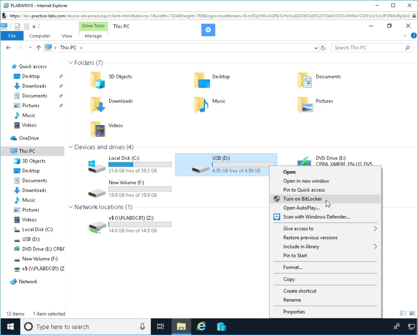Viewport: 418px width, 335px height.
Task: Expand the ribbon with the chevron arrow
Action: 405,35
